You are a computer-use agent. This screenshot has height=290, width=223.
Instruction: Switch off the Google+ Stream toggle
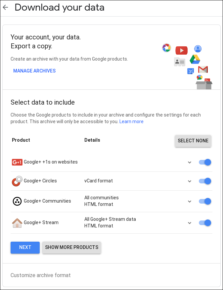(x=205, y=223)
